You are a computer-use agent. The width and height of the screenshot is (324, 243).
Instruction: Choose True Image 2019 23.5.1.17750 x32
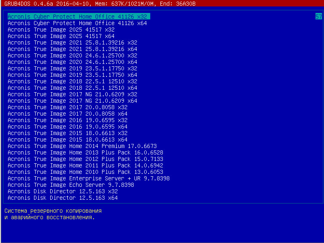coord(72,68)
